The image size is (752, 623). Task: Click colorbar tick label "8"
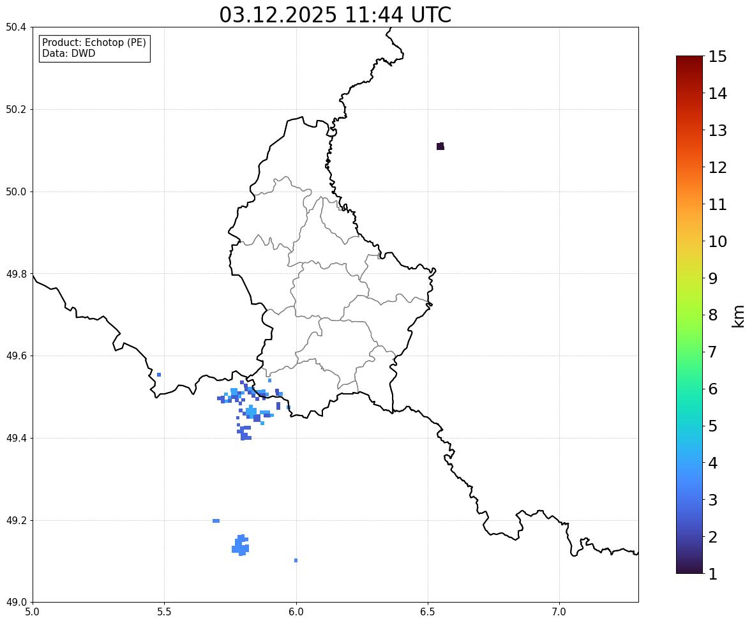coord(712,315)
